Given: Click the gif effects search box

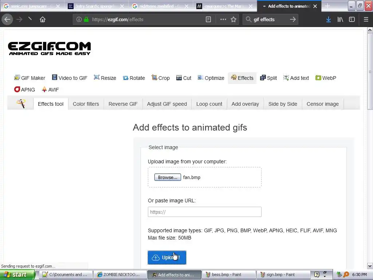Looking at the screenshot, I should [271, 19].
